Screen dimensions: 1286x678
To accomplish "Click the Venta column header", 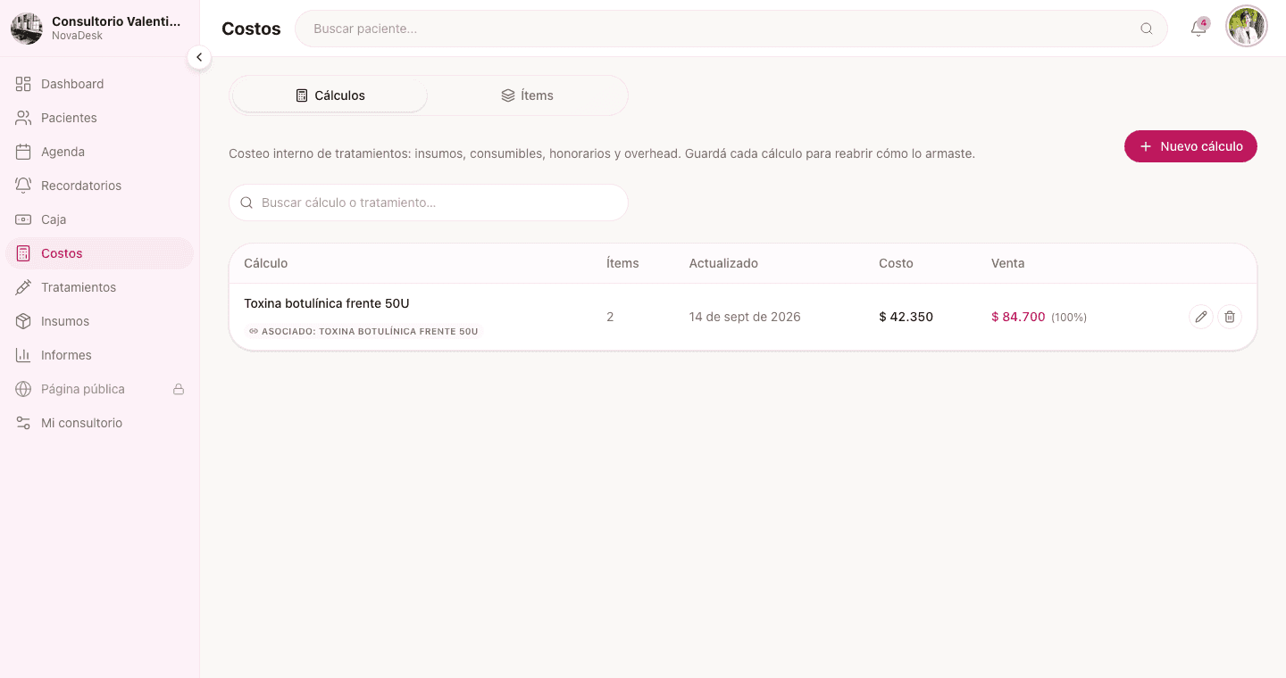I will (1007, 263).
